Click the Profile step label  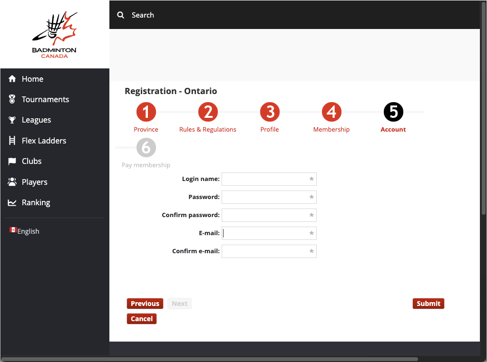[x=270, y=129]
